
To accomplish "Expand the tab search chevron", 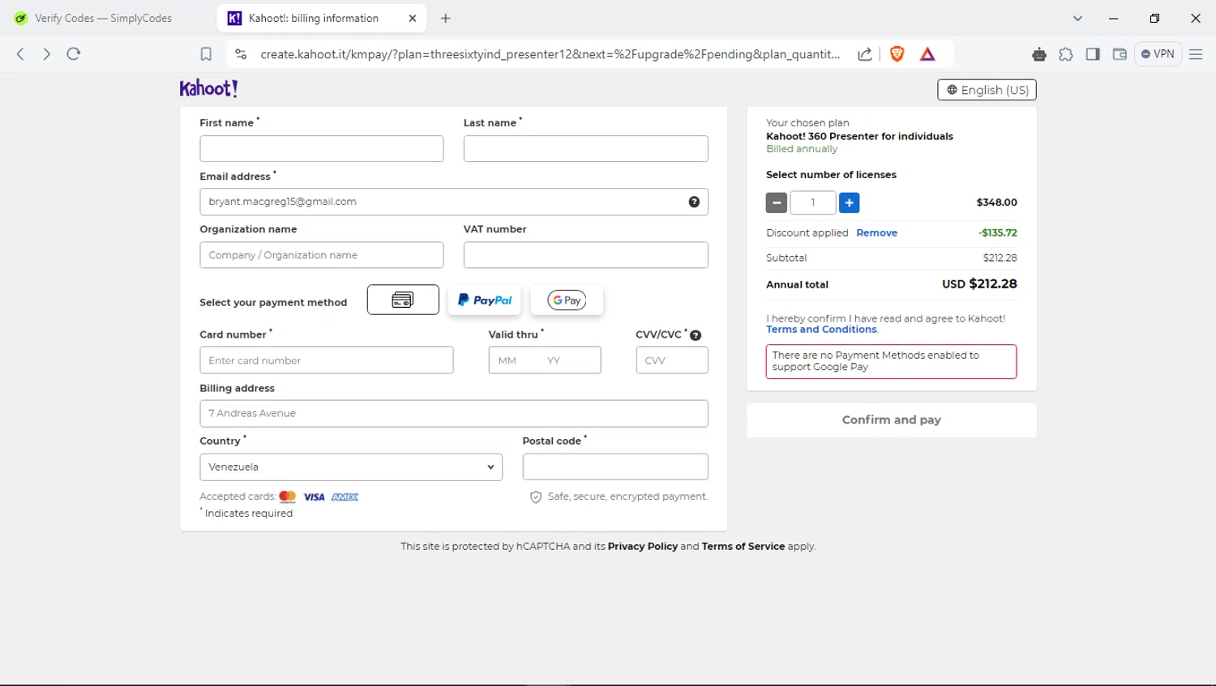I will click(x=1077, y=18).
